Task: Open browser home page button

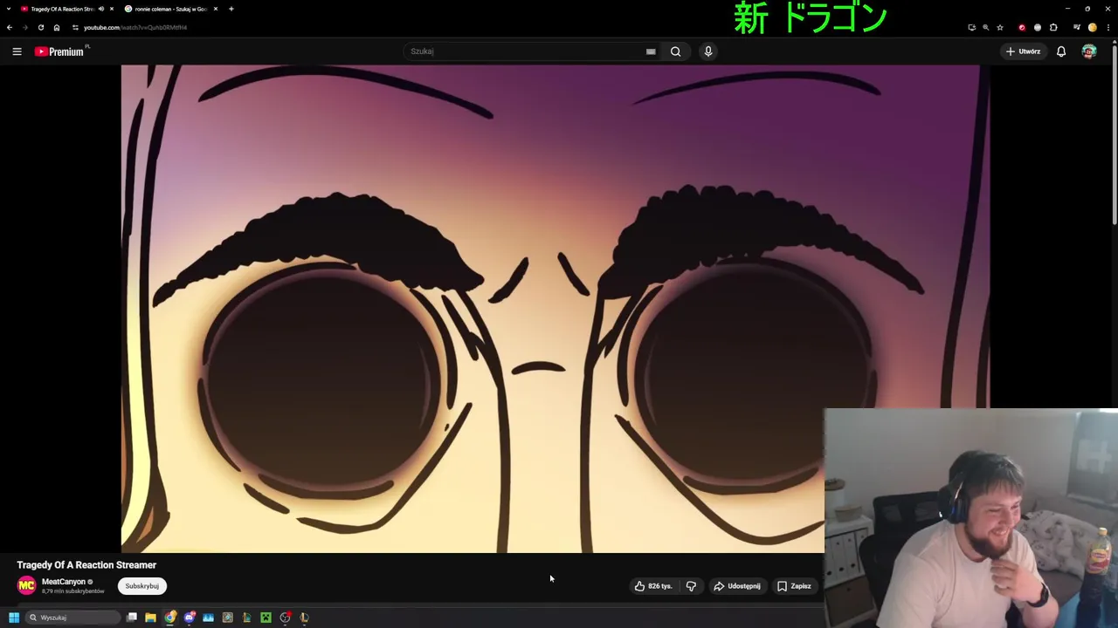Action: (57, 27)
